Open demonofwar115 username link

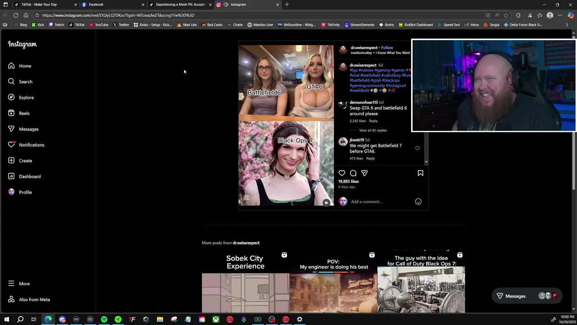(x=363, y=102)
